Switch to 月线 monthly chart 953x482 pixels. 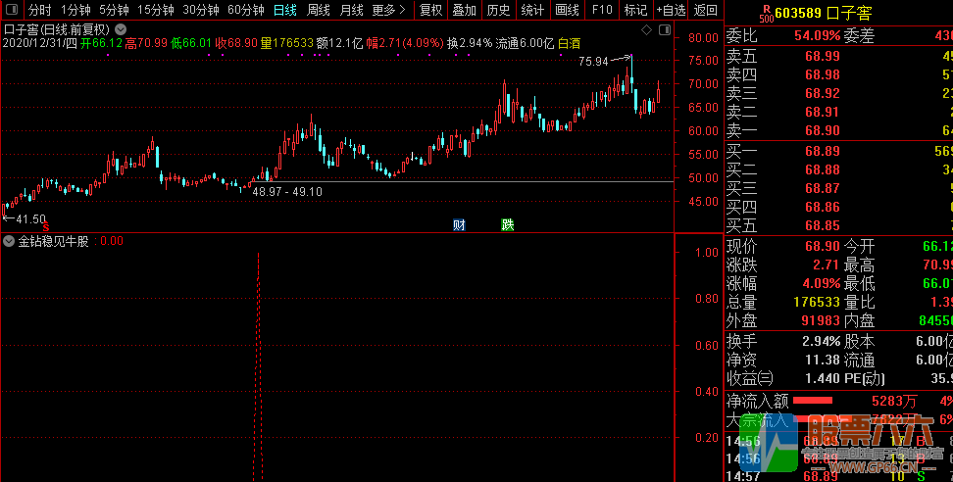click(351, 10)
